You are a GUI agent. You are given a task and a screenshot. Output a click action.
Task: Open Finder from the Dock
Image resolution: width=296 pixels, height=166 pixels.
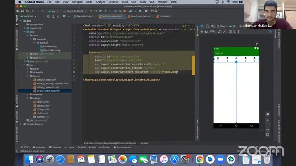pyautogui.click(x=29, y=160)
